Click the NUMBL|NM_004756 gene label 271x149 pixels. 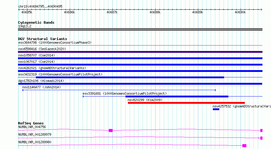[32, 127]
